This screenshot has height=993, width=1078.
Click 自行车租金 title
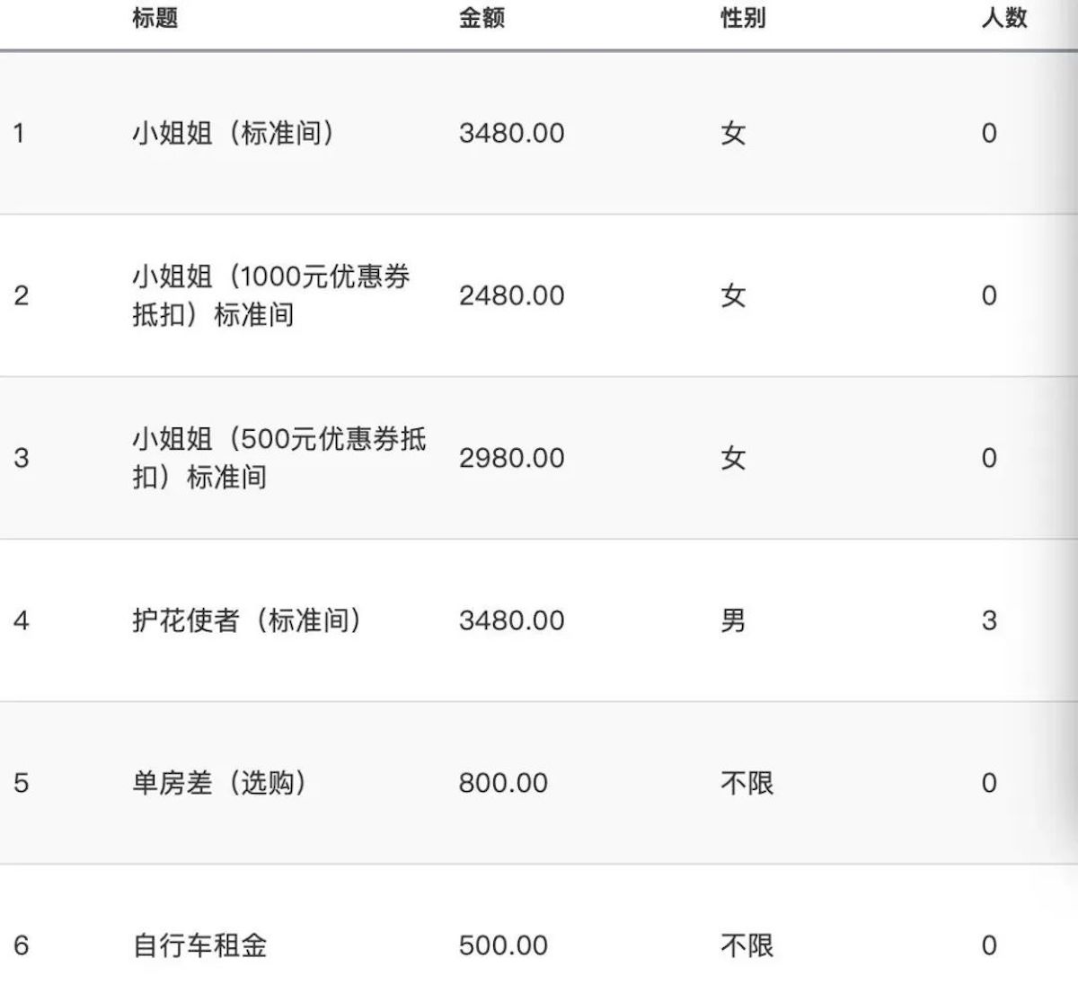pos(199,945)
